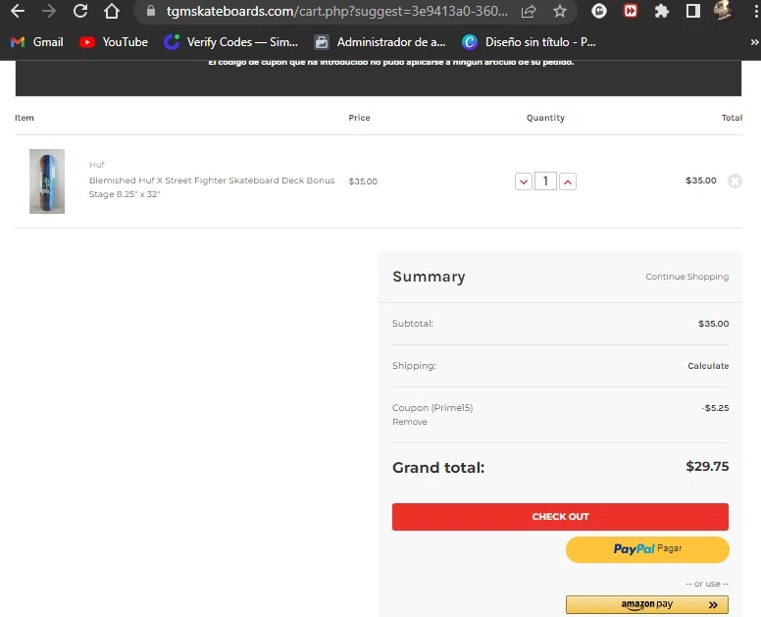Remove the item with the X icon
761x617 pixels.
pyautogui.click(x=735, y=181)
